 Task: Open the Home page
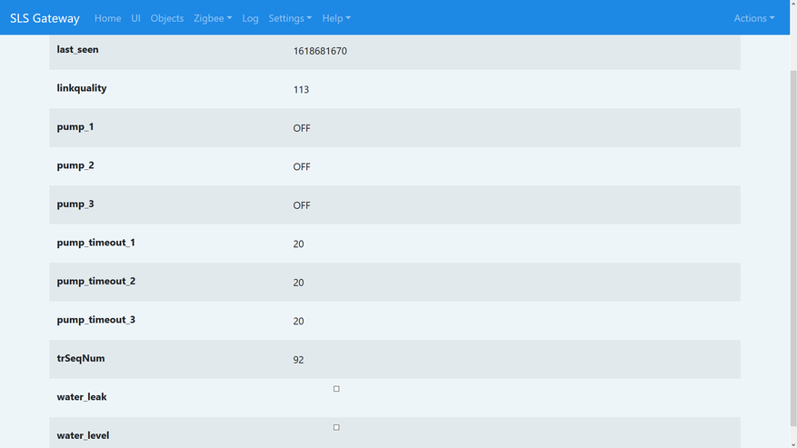tap(107, 18)
